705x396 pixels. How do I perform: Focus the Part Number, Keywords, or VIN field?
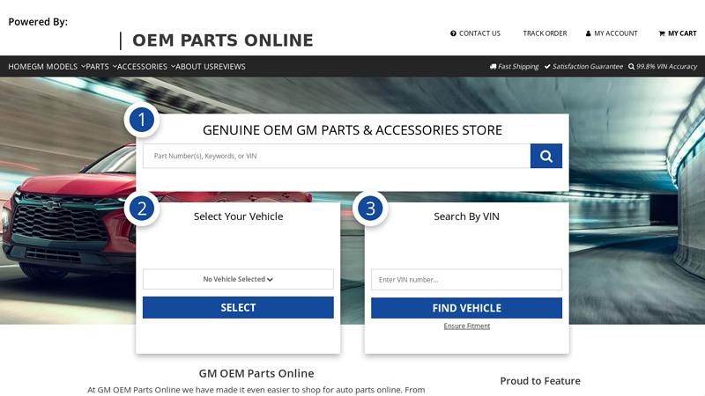pyautogui.click(x=337, y=156)
